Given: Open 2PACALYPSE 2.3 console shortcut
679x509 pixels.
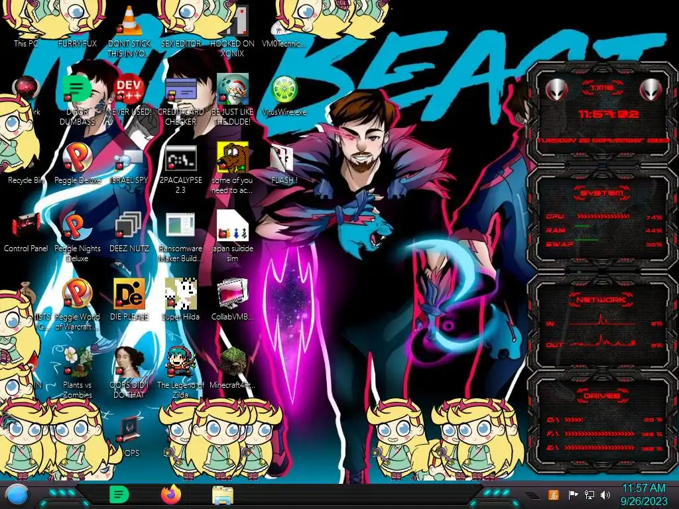Looking at the screenshot, I should pyautogui.click(x=181, y=169).
